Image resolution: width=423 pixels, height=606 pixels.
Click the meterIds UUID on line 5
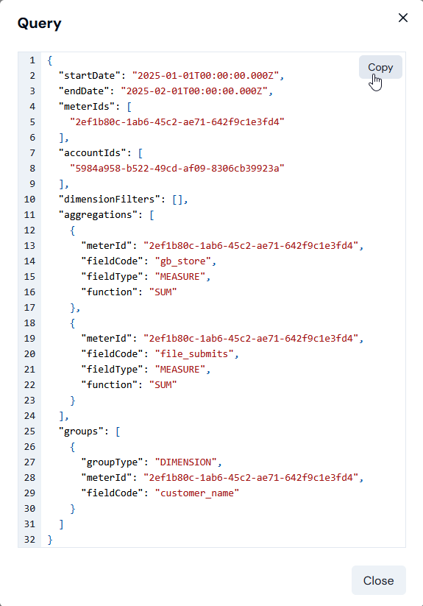coord(177,121)
